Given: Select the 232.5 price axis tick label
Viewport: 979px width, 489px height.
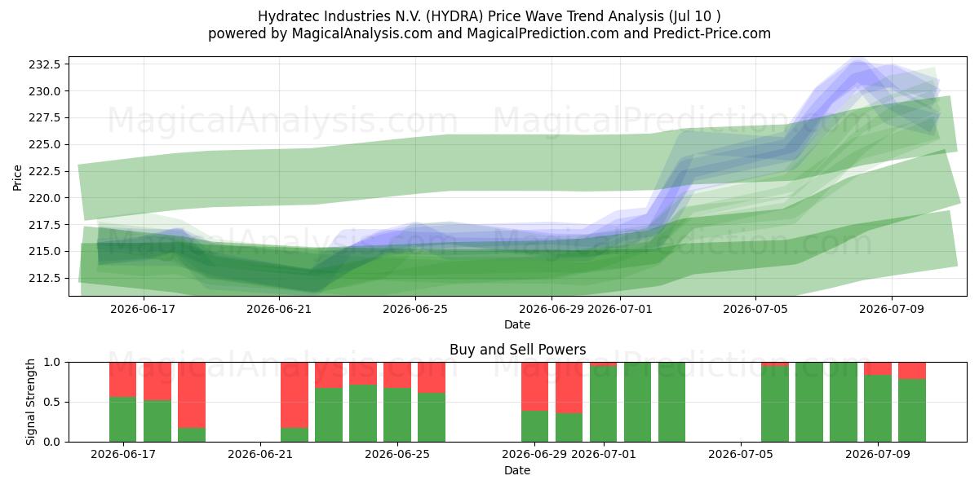Looking at the screenshot, I should pos(47,64).
